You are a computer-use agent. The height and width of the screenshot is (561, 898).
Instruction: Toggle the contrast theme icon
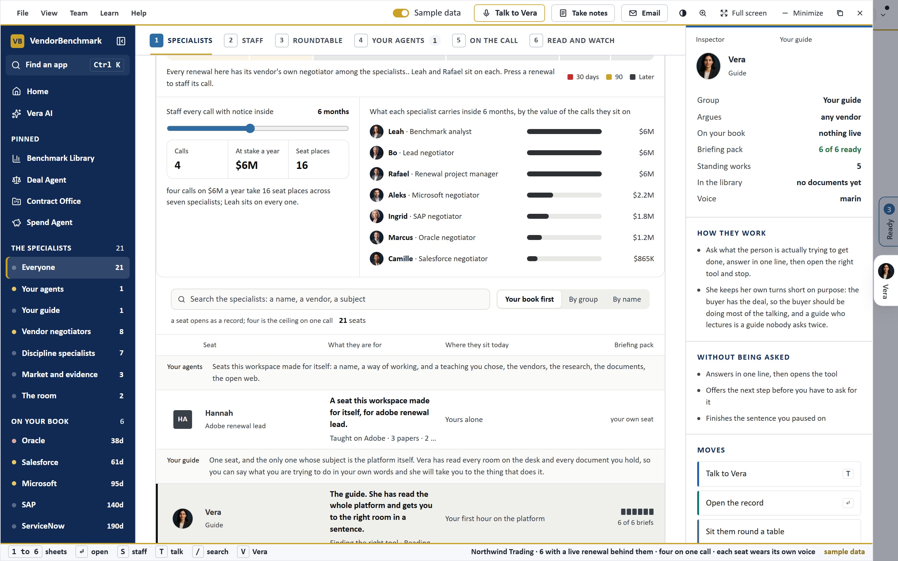[683, 13]
